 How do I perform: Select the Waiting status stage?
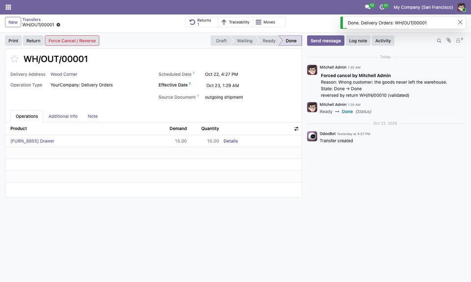point(244,41)
